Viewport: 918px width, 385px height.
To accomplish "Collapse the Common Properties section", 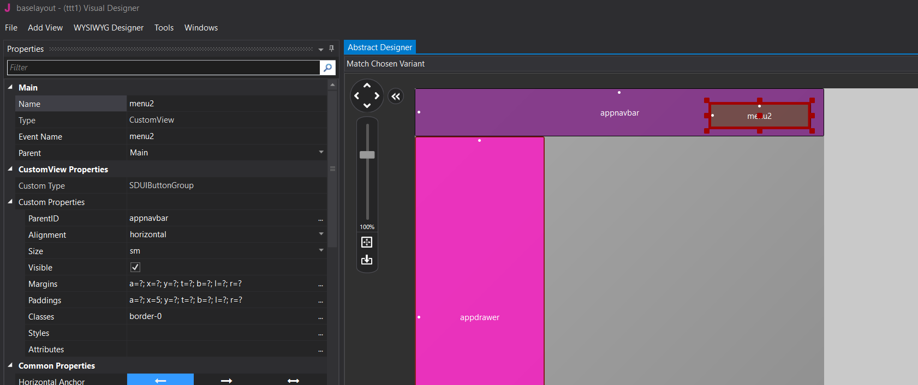I will pyautogui.click(x=10, y=365).
